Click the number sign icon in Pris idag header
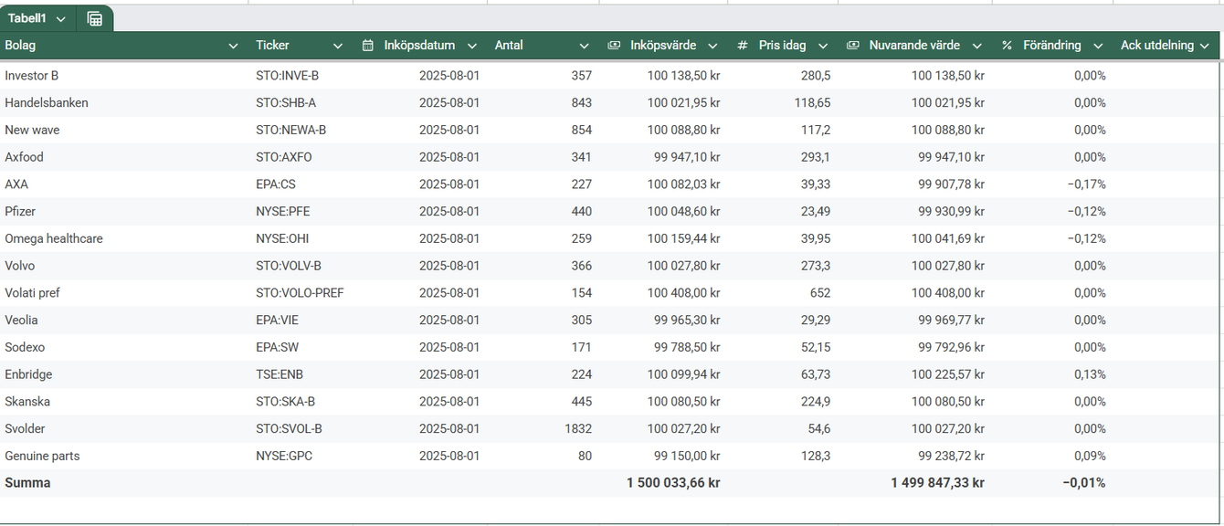This screenshot has width=1224, height=526. 743,46
